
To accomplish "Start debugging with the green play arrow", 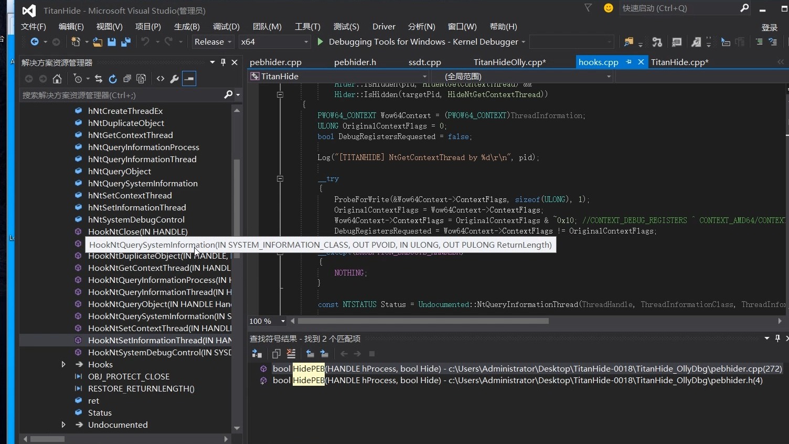I will pyautogui.click(x=320, y=42).
